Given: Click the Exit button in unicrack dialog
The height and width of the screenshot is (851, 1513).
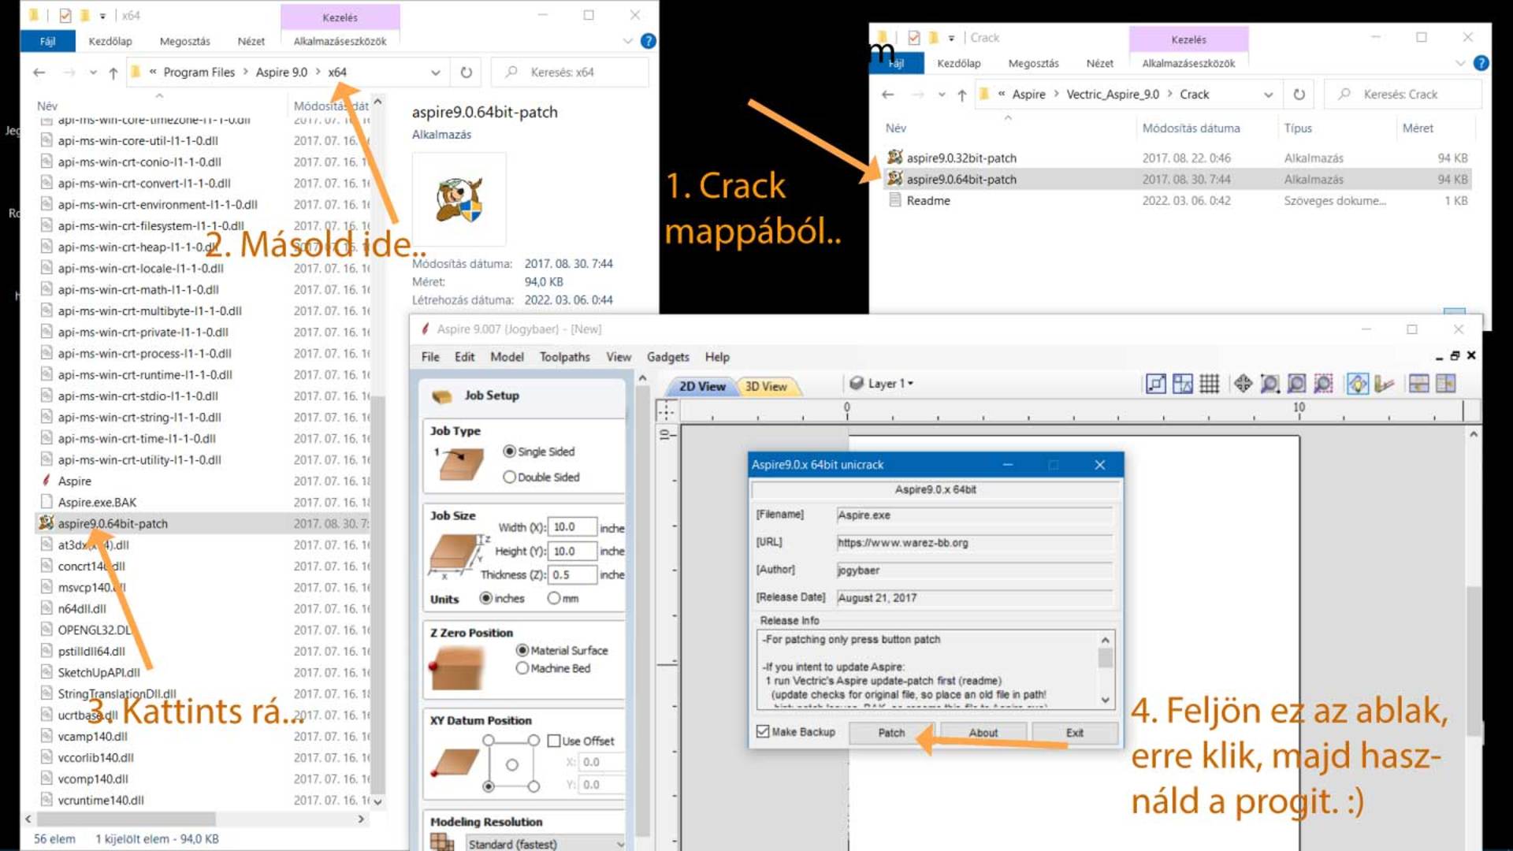Looking at the screenshot, I should point(1075,733).
